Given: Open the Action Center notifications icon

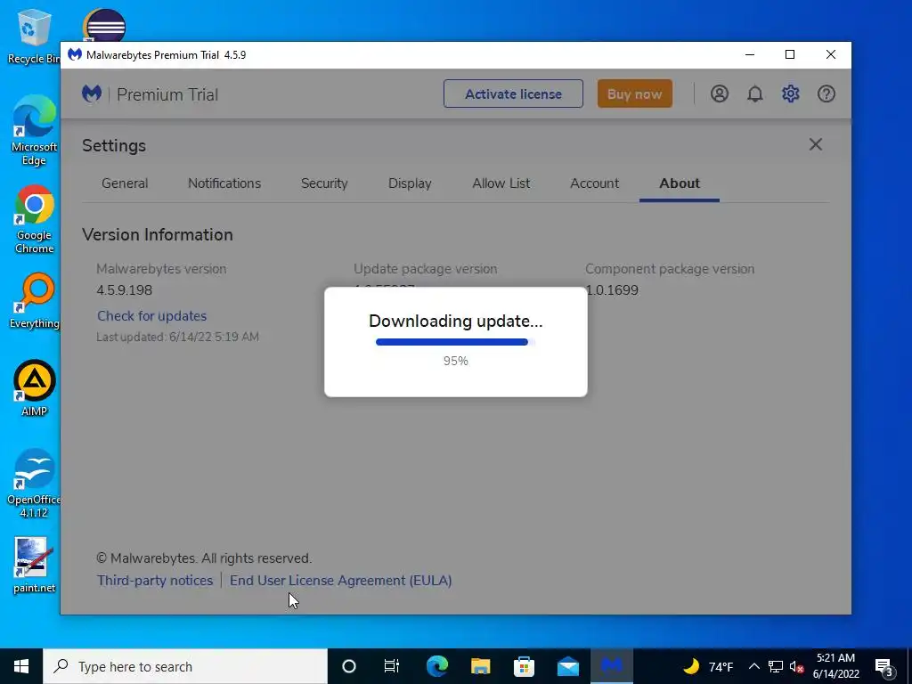Looking at the screenshot, I should (x=884, y=666).
